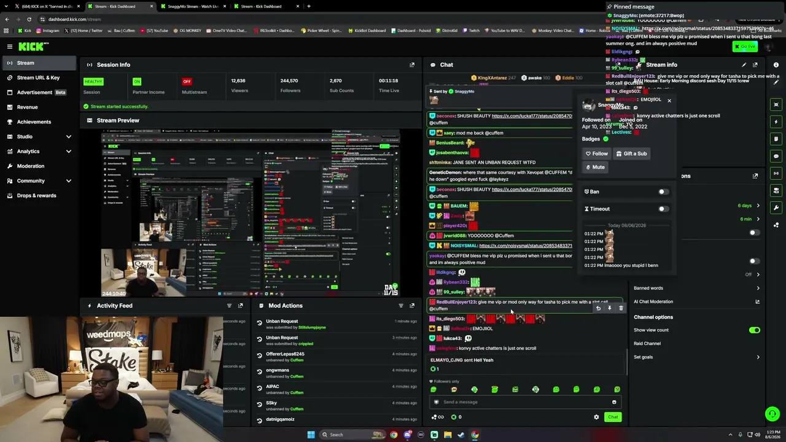Click the Send a message input field

pos(525,402)
